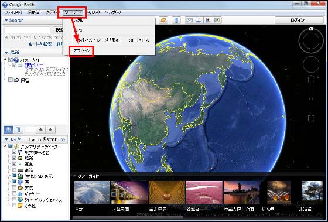Viewport: 328px width, 222px height.
Task: Click the ログイン button
Action: click(299, 20)
